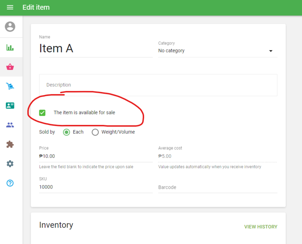Select the Items basket icon

coord(10,67)
